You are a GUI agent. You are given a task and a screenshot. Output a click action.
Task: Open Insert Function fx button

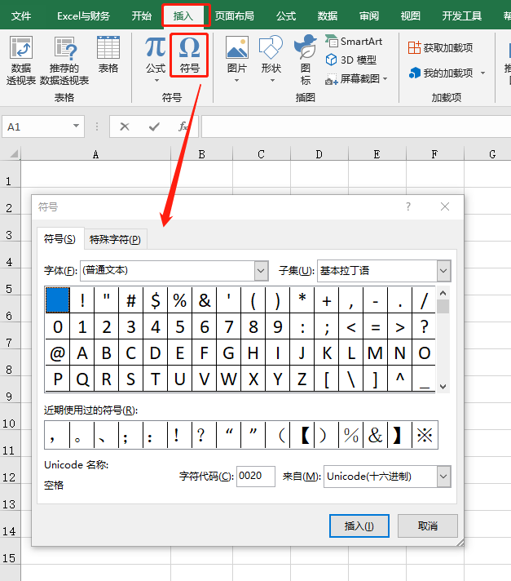pos(183,126)
